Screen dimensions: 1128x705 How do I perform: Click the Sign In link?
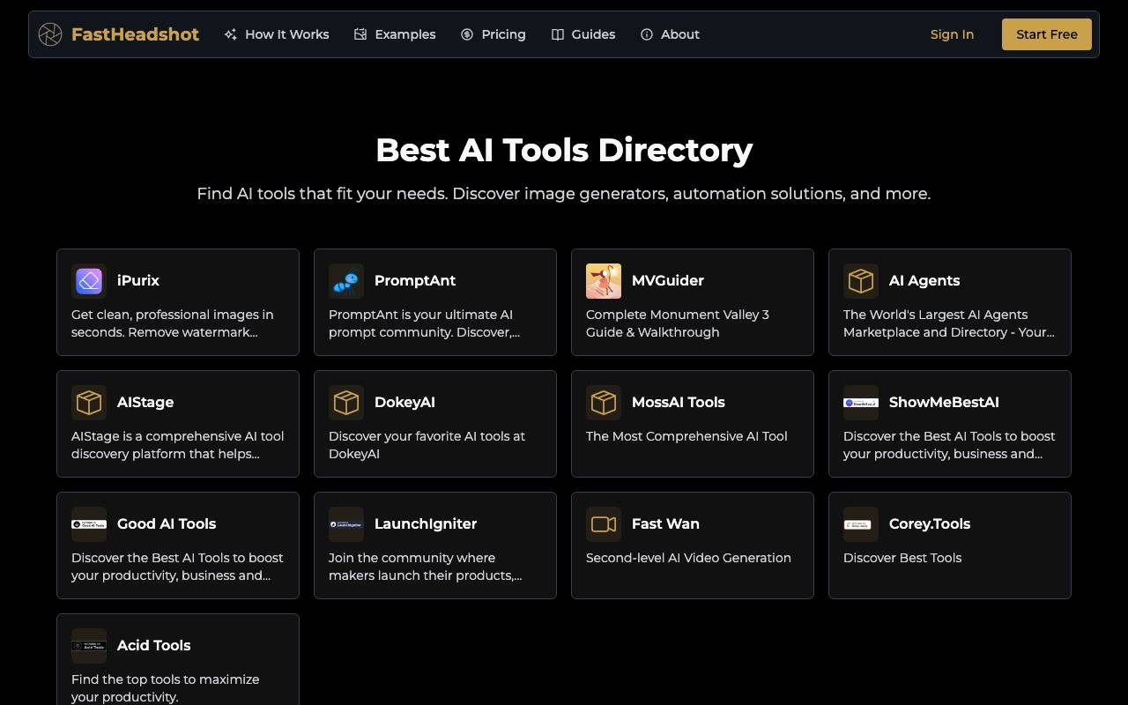[952, 34]
